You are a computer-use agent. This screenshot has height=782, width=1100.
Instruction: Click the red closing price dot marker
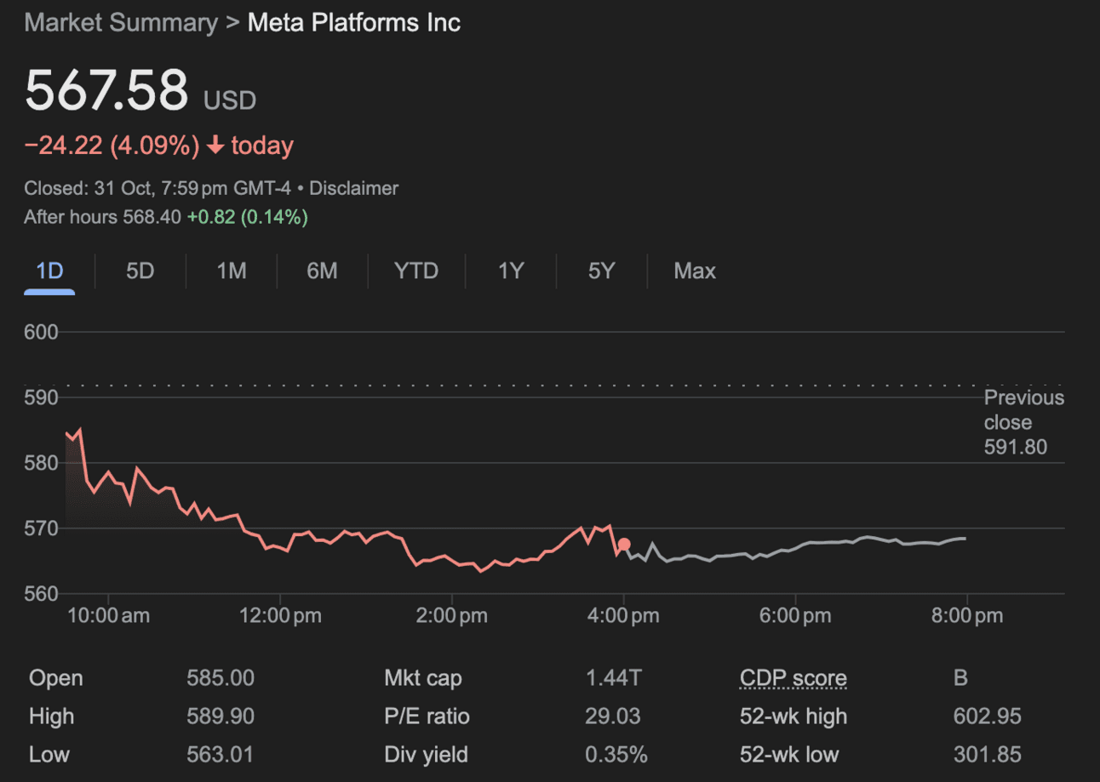point(624,545)
